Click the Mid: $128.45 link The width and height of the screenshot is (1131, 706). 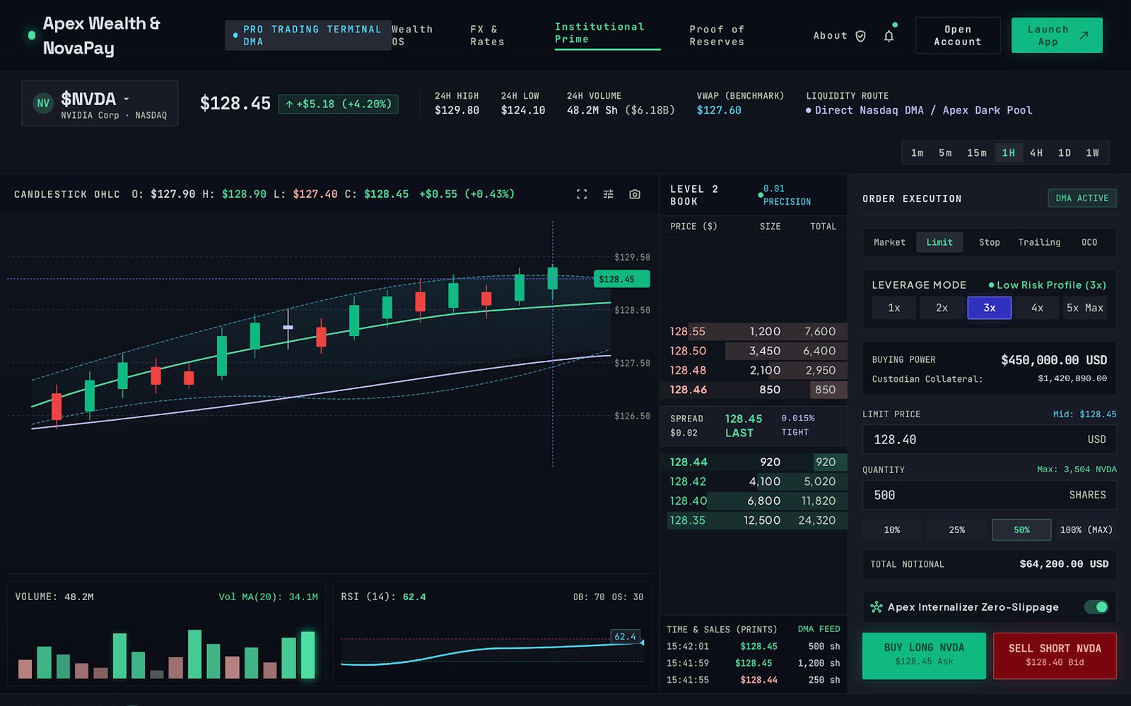click(1084, 414)
